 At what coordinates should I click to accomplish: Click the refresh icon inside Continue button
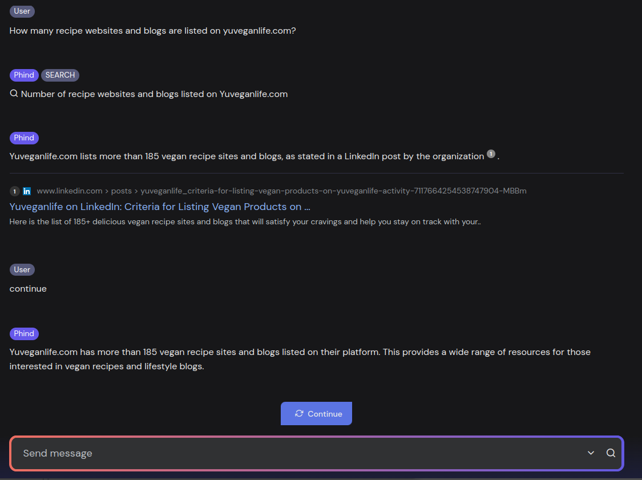pos(299,413)
